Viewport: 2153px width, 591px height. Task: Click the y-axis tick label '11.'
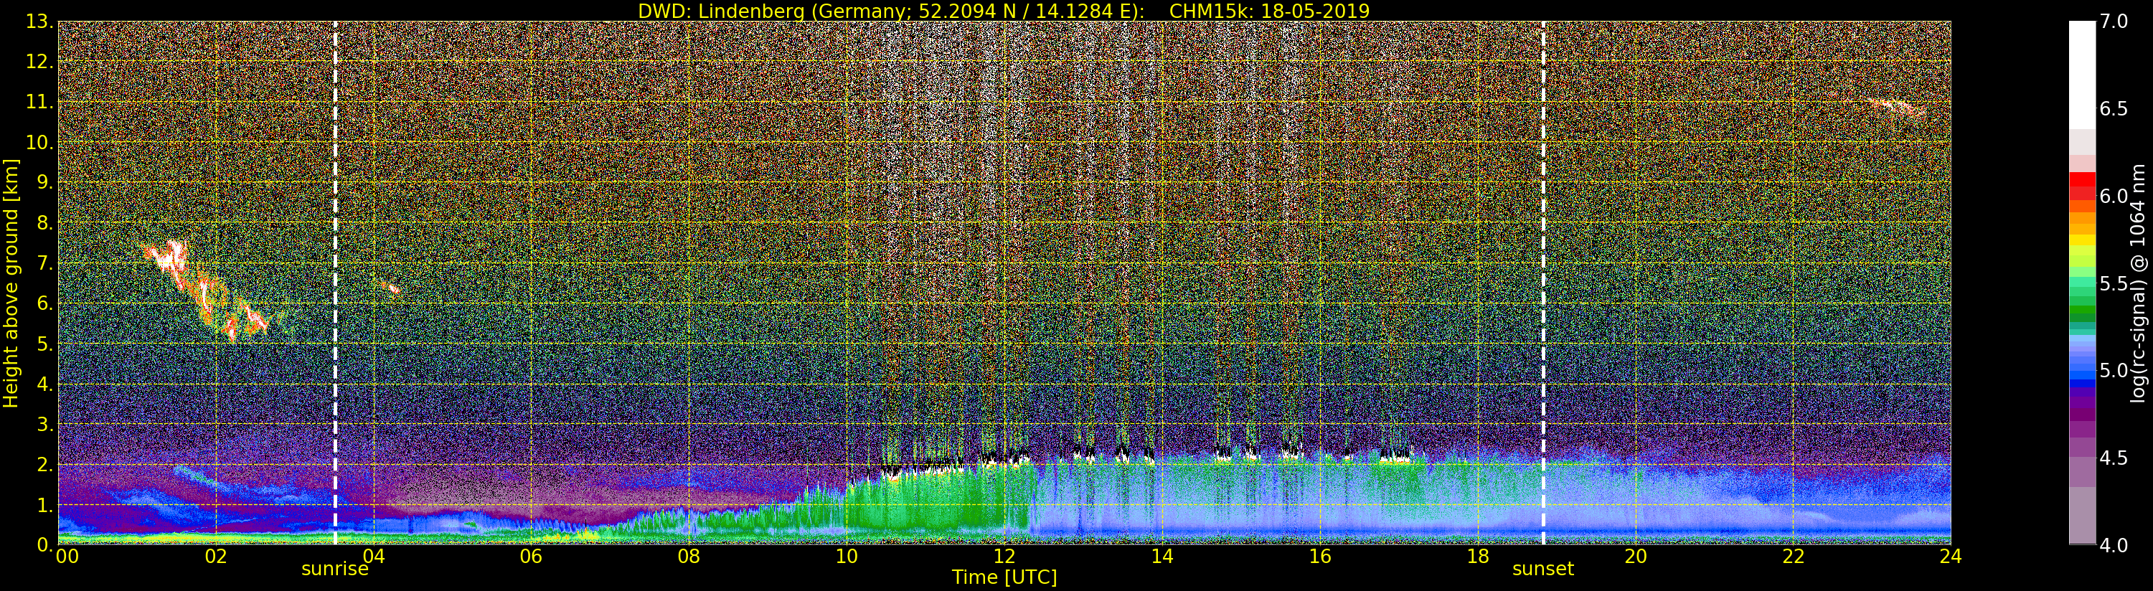(39, 102)
